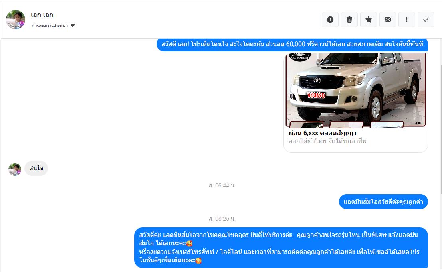The width and height of the screenshot is (442, 272).
Task: Click the message แอดมินส้มโอสวัสดีค่ะคุณลูกค้า
Action: tap(383, 201)
